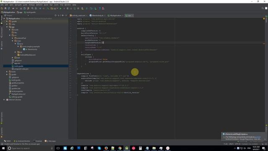Select proguard-rules.pro in project tree
Screen dimensions: 268x151
click(20, 69)
